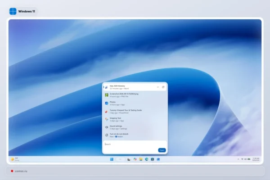Viewport: 270px width, 180px height.
Task: Click the blue Open button
Action: tap(162, 150)
